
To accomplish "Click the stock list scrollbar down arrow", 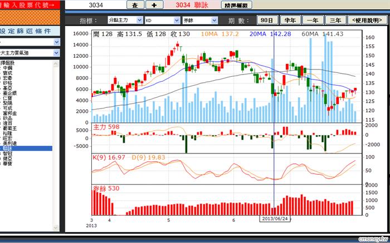I will (56, 228).
